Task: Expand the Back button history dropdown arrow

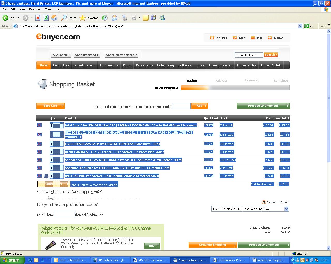Action: (18, 18)
